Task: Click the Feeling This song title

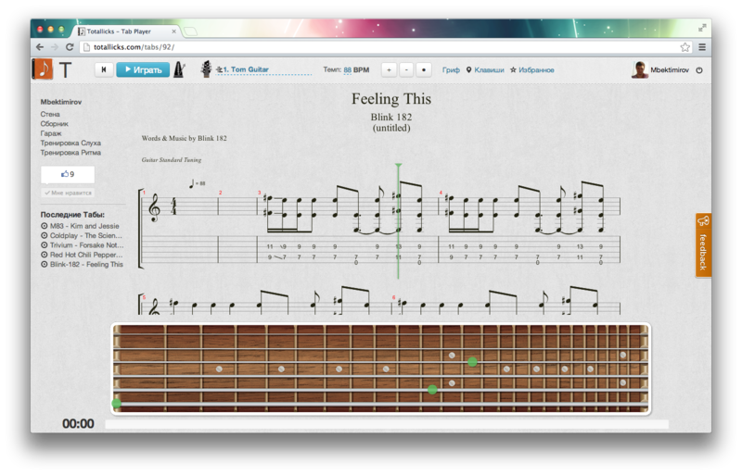Action: pos(391,99)
